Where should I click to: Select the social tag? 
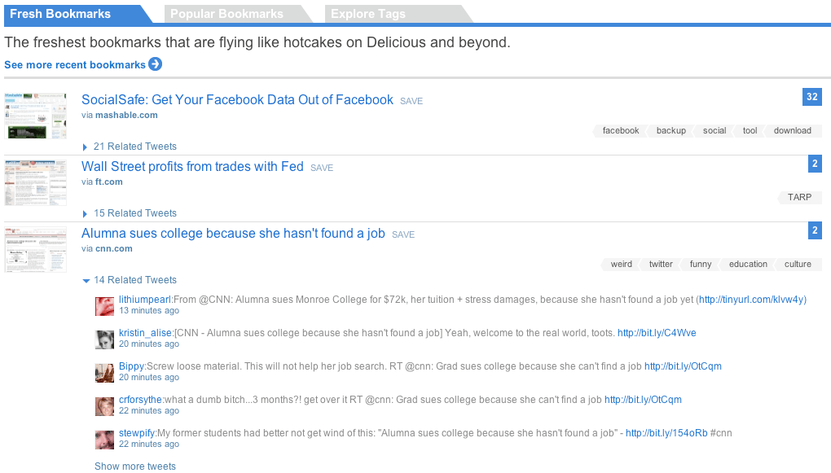[714, 131]
